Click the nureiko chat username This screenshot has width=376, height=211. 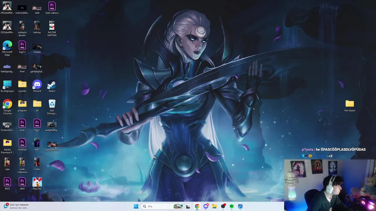[319, 156]
